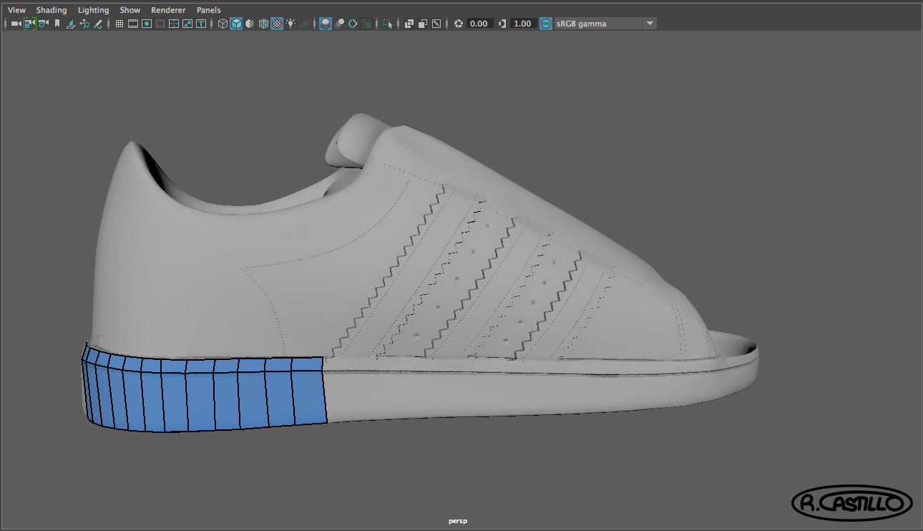Toggle 2D Pan/Zoom icon

(x=84, y=24)
